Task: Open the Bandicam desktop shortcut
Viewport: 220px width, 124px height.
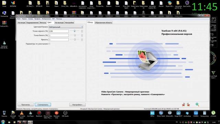Action: coord(39,114)
